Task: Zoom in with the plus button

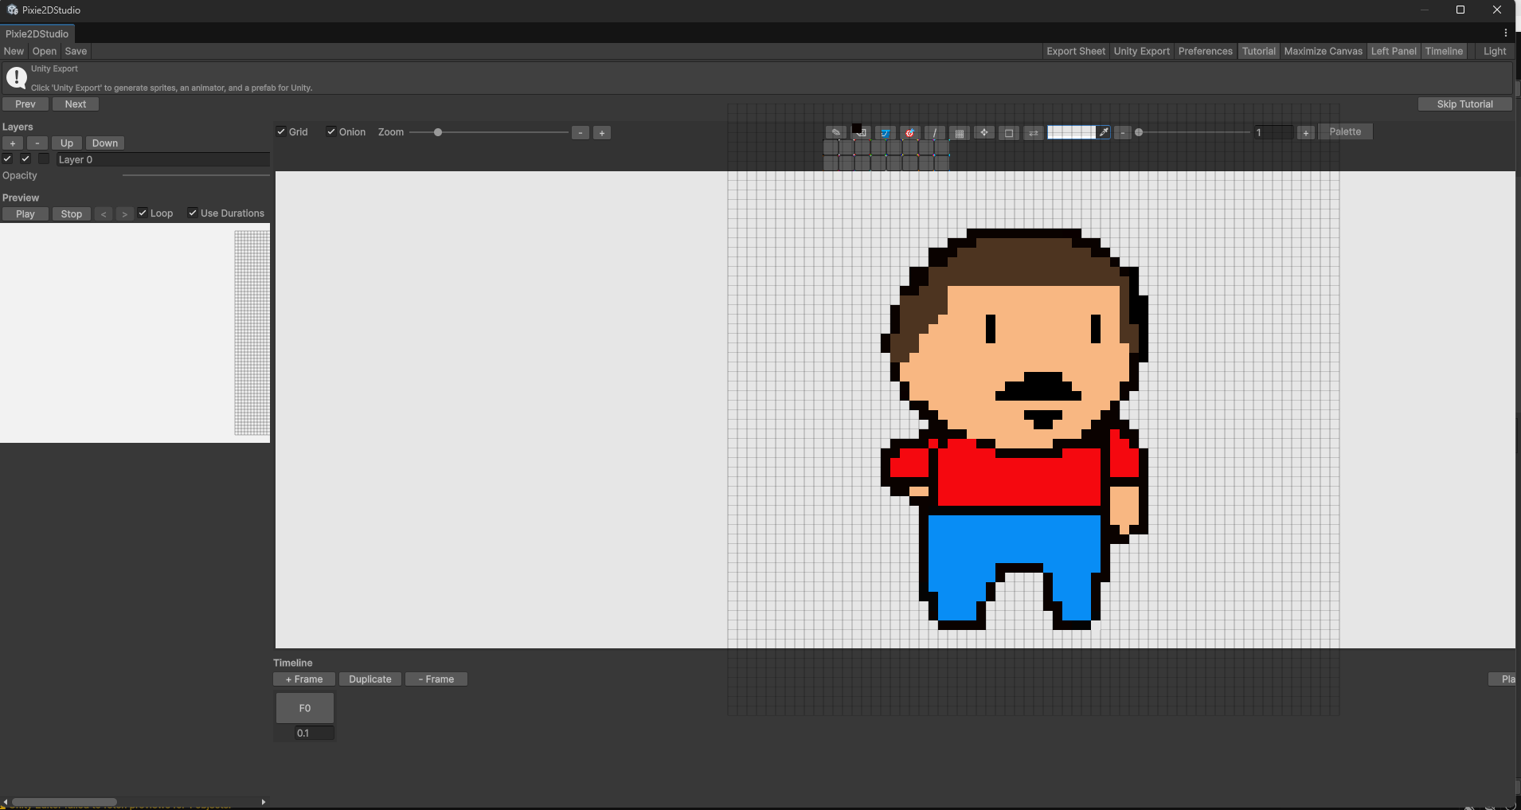Action: 602,133
